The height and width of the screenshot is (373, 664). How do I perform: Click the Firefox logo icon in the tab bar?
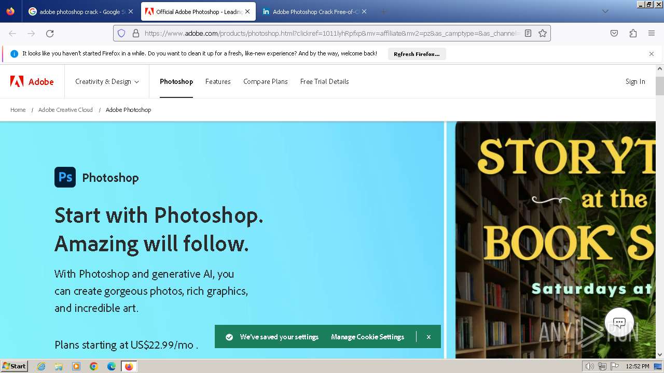(10, 11)
